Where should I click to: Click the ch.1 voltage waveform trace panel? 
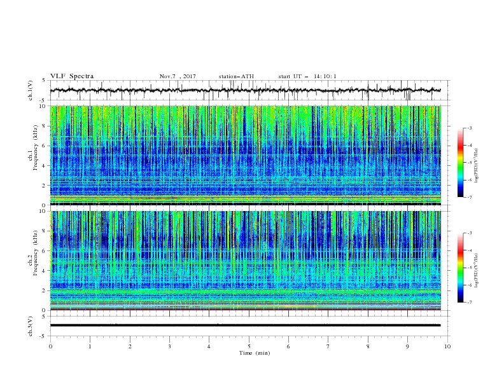pyautogui.click(x=250, y=90)
